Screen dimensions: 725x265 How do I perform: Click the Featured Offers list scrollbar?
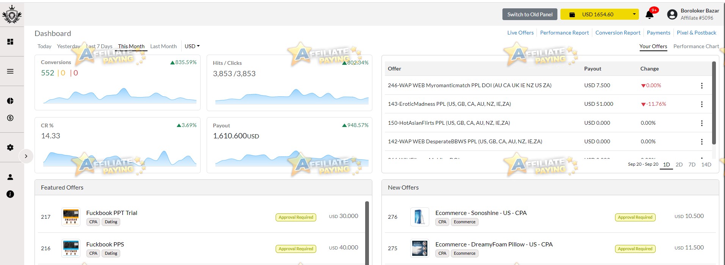pos(367,233)
